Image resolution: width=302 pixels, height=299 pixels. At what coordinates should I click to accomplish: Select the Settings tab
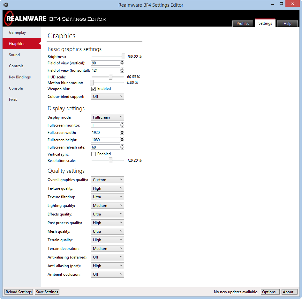pos(265,23)
